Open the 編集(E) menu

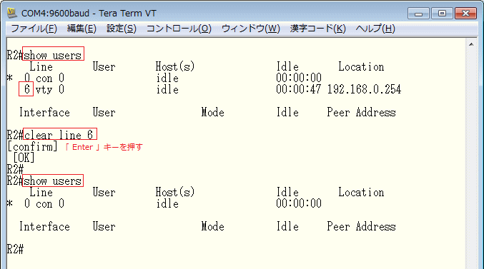82,29
